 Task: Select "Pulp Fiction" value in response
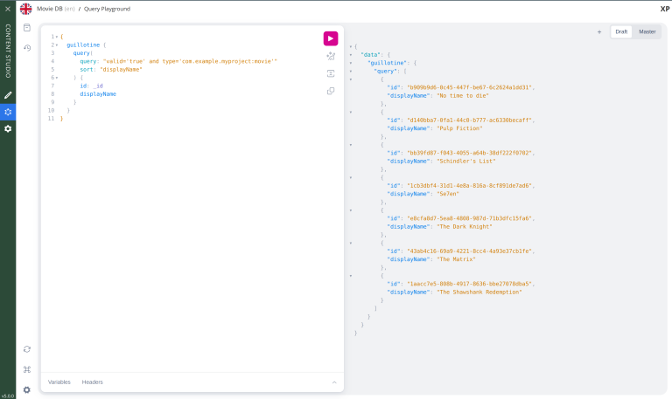coord(459,128)
